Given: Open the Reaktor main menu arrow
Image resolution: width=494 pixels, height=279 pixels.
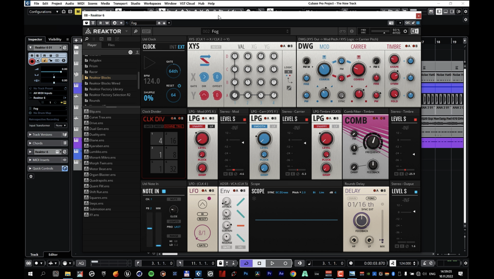Looking at the screenshot, I should pyautogui.click(x=126, y=31).
